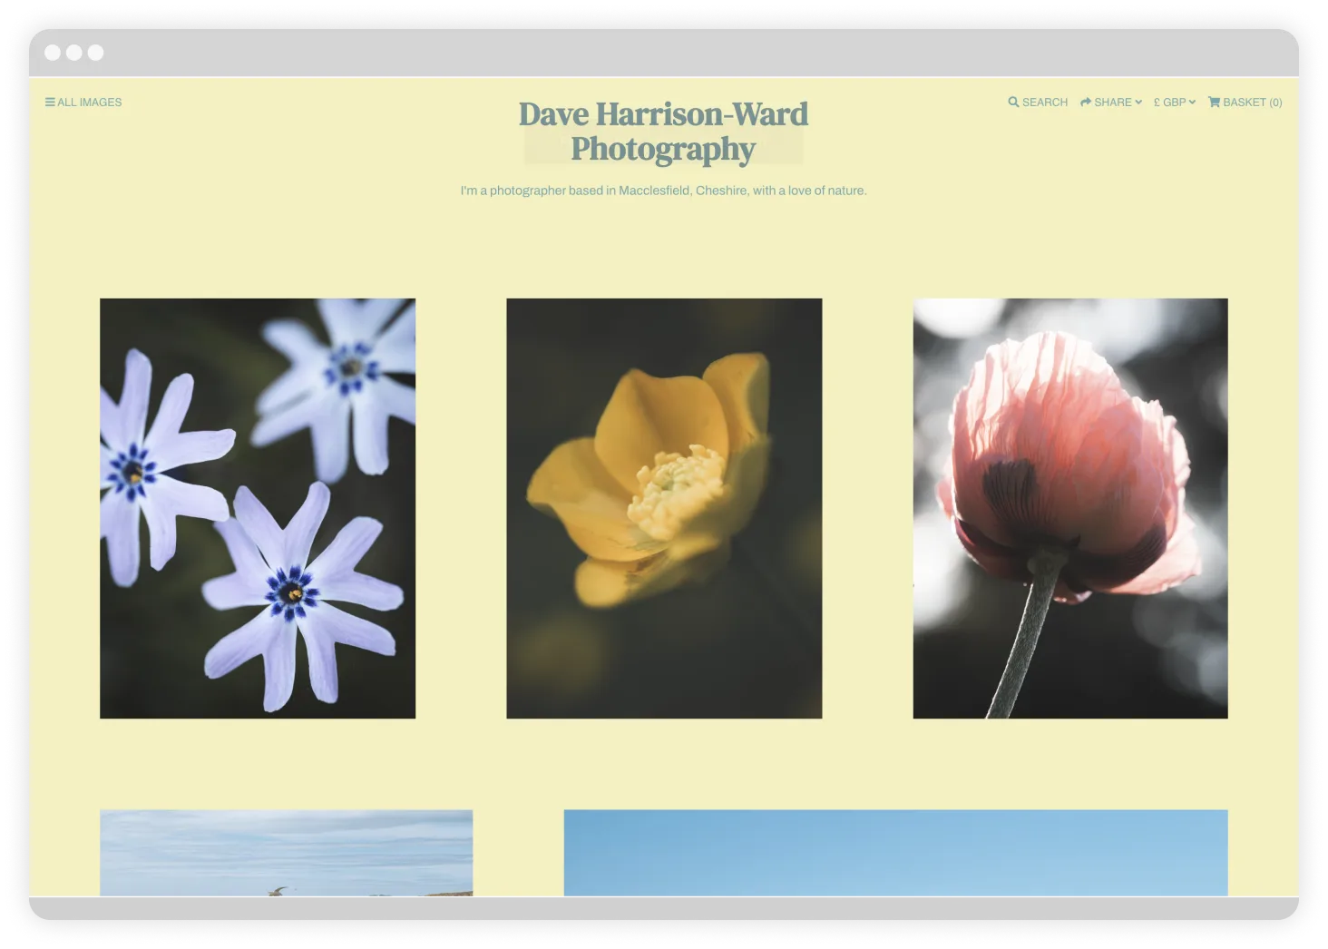Click the share arrow icon
This screenshot has width=1328, height=949.
click(1085, 103)
